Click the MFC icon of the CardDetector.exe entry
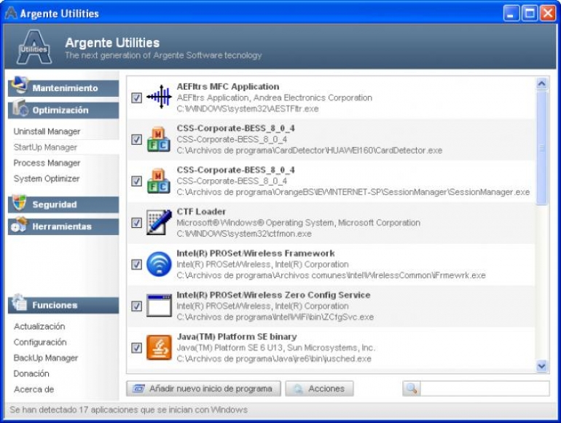This screenshot has height=423, width=561. tap(159, 139)
